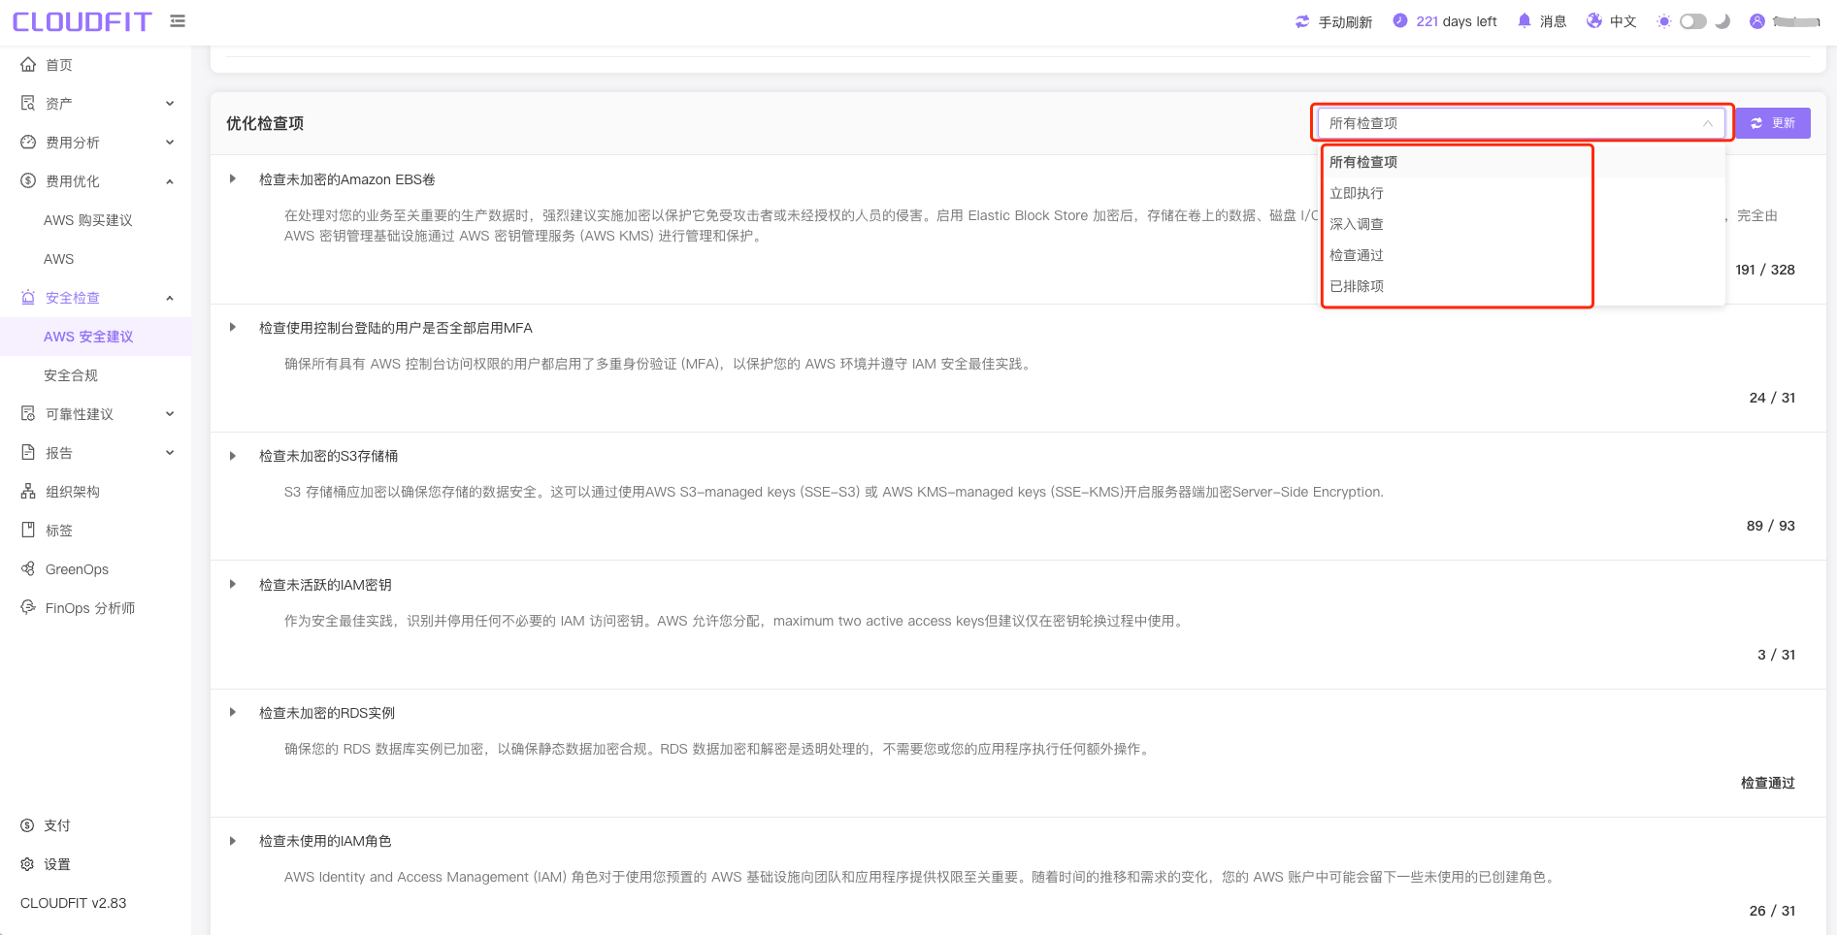
Task: Toggle the dark mode switch
Action: click(x=1693, y=21)
